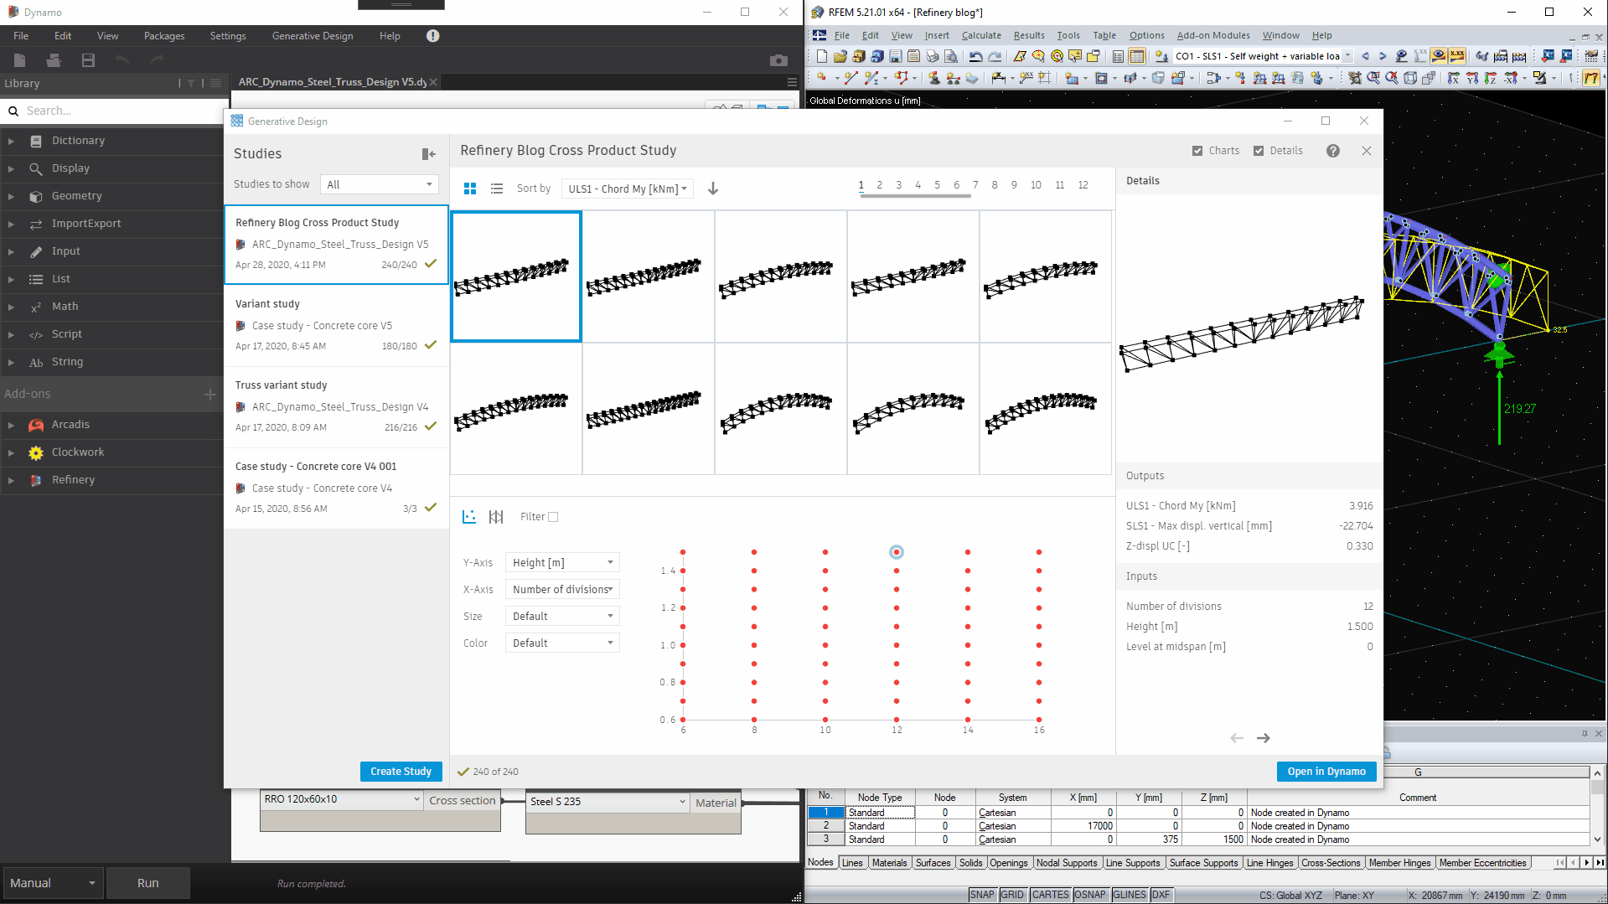This screenshot has width=1608, height=904.
Task: Enable the Filter checkbox
Action: pyautogui.click(x=553, y=517)
